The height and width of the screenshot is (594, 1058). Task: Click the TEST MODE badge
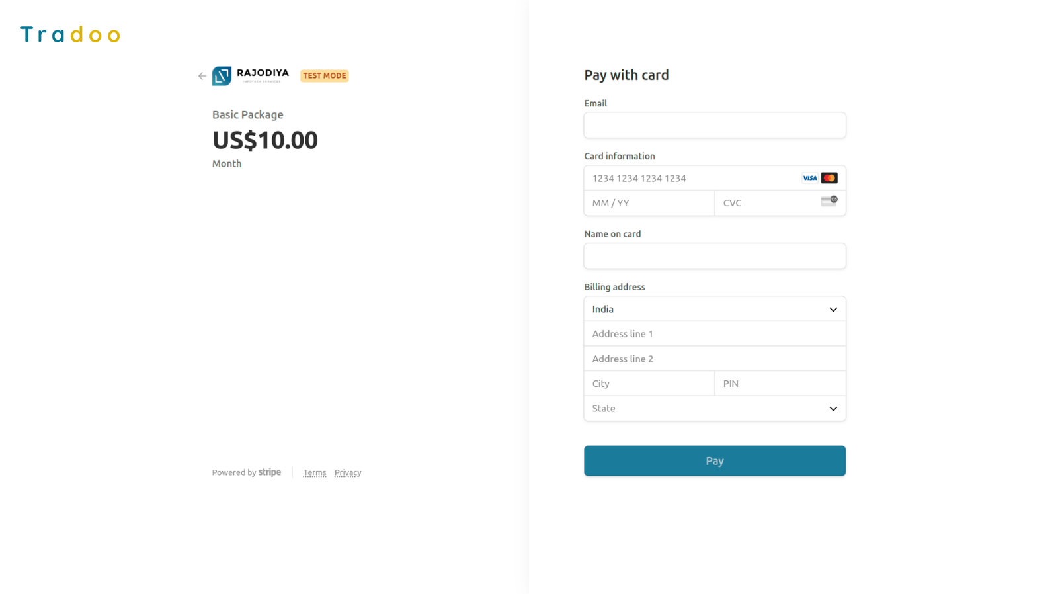point(325,75)
